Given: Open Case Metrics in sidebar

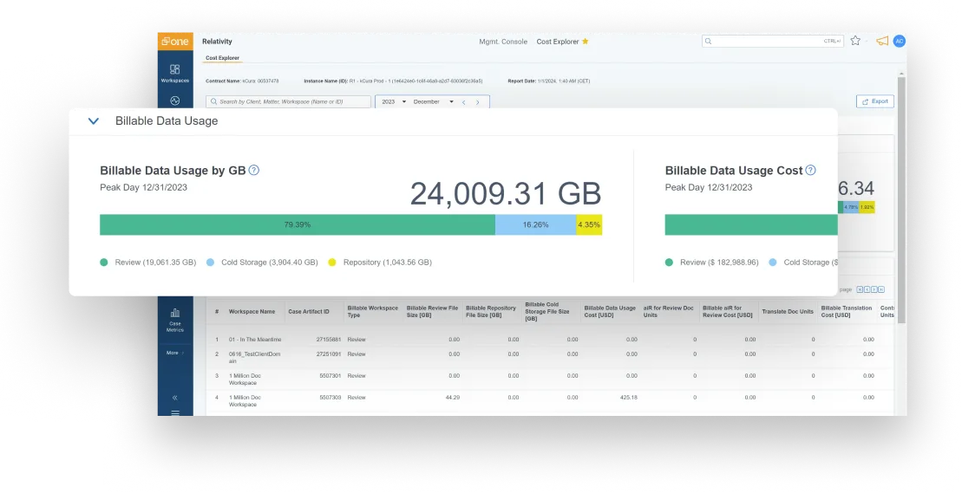Looking at the screenshot, I should (x=175, y=320).
